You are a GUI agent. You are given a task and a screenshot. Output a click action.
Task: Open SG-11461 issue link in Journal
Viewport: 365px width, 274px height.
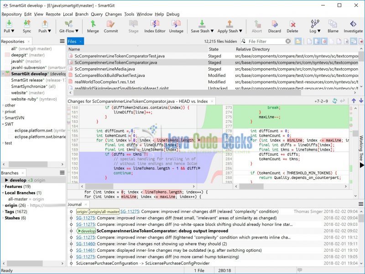[x=86, y=250]
